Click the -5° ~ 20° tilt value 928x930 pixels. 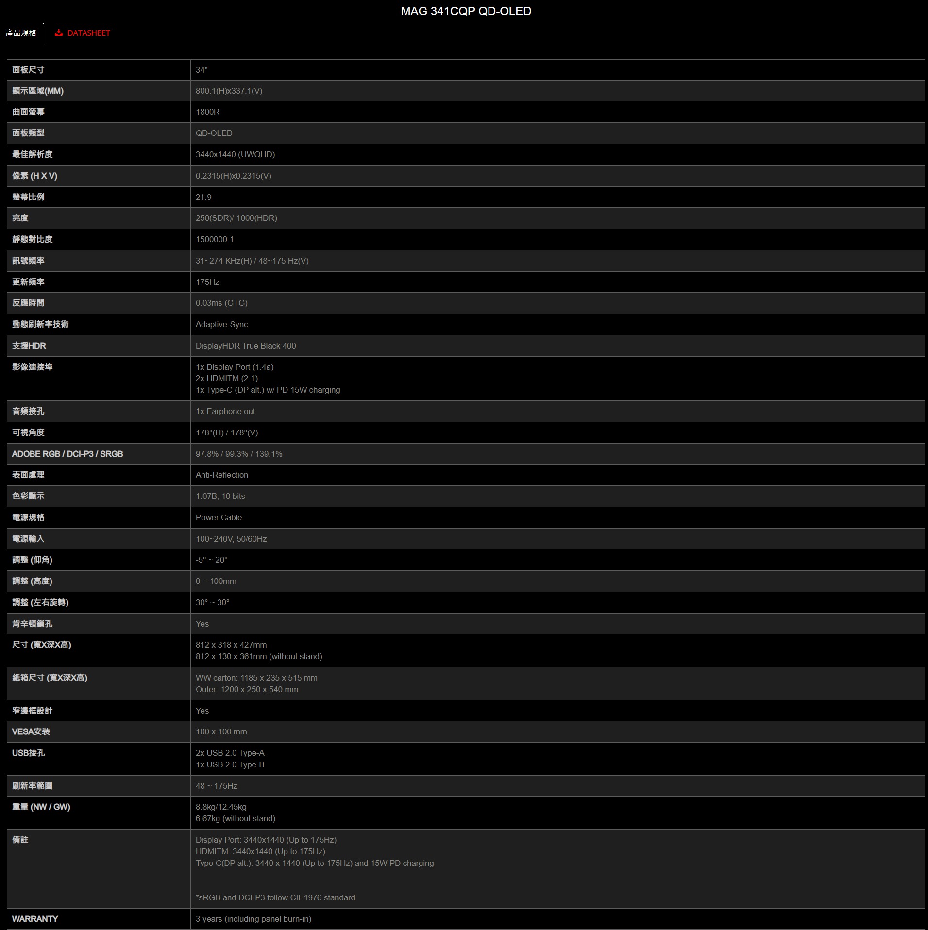click(211, 560)
